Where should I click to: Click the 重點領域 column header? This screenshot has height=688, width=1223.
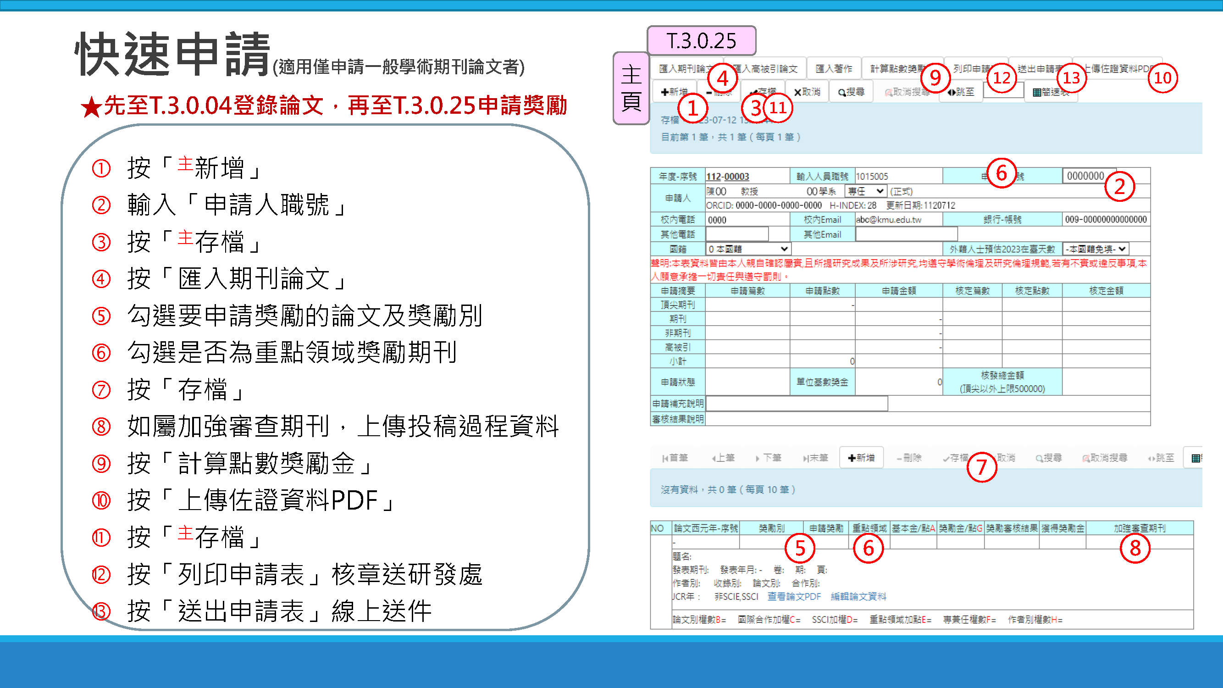(869, 528)
